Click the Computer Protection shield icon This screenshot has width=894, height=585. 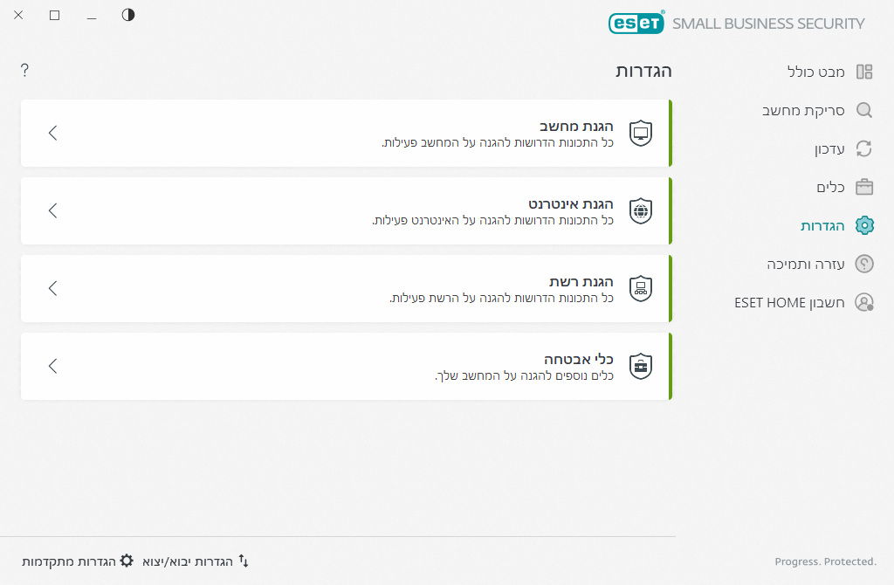click(641, 134)
